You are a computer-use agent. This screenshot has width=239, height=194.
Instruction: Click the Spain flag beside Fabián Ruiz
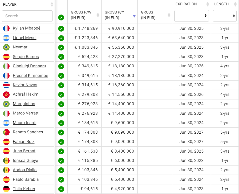click(6, 142)
